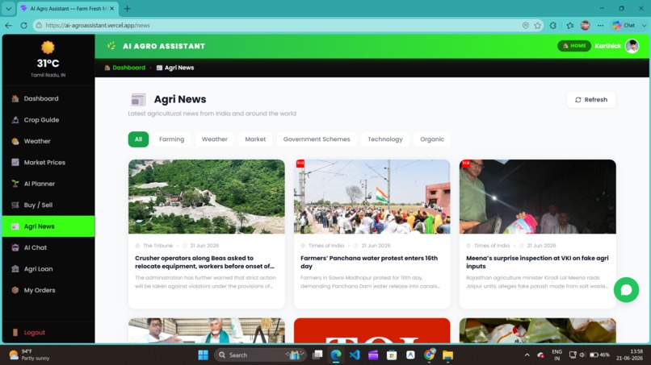Open the Crusher operators along Beas article image
The image size is (651, 365).
[x=206, y=197]
